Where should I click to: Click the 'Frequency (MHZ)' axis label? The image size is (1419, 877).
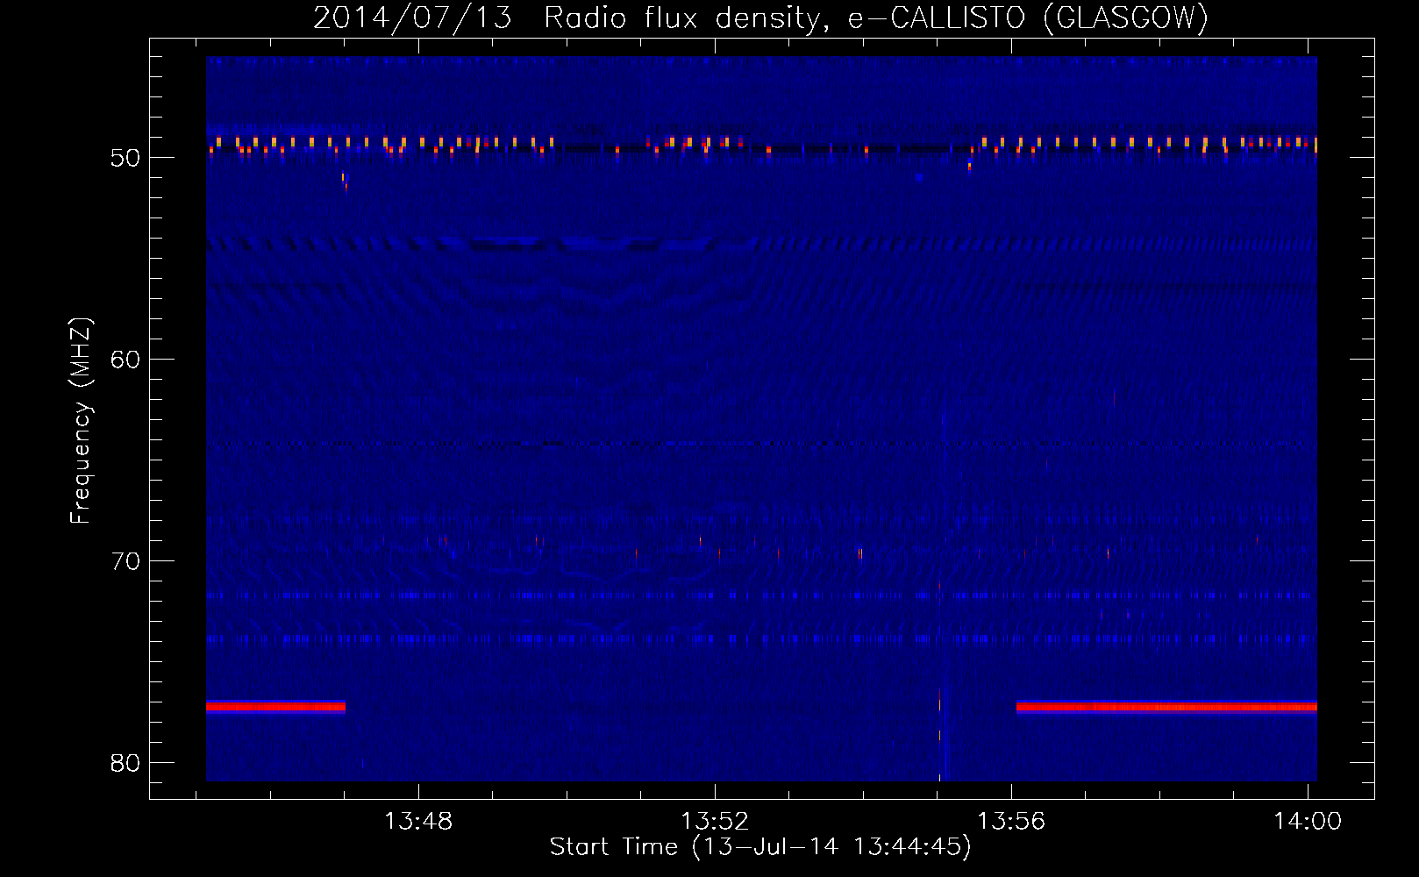tap(80, 421)
